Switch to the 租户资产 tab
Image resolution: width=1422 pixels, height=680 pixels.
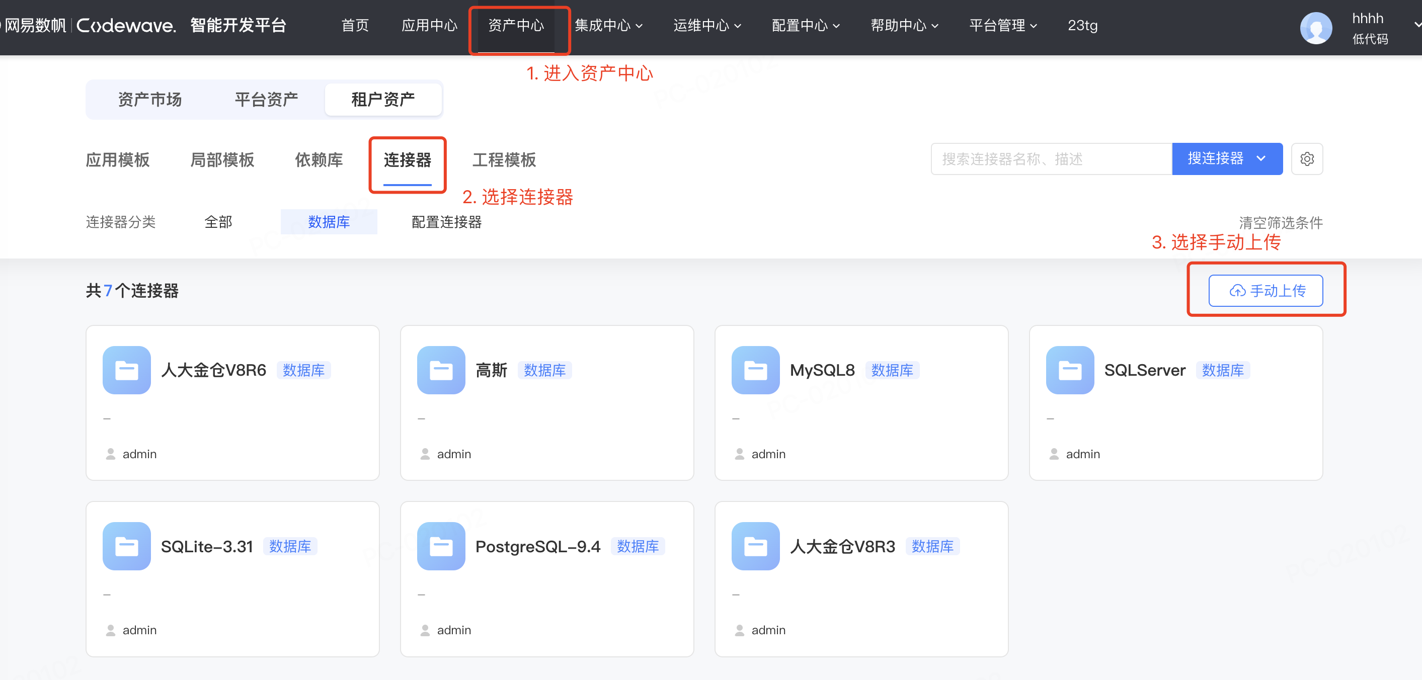383,100
